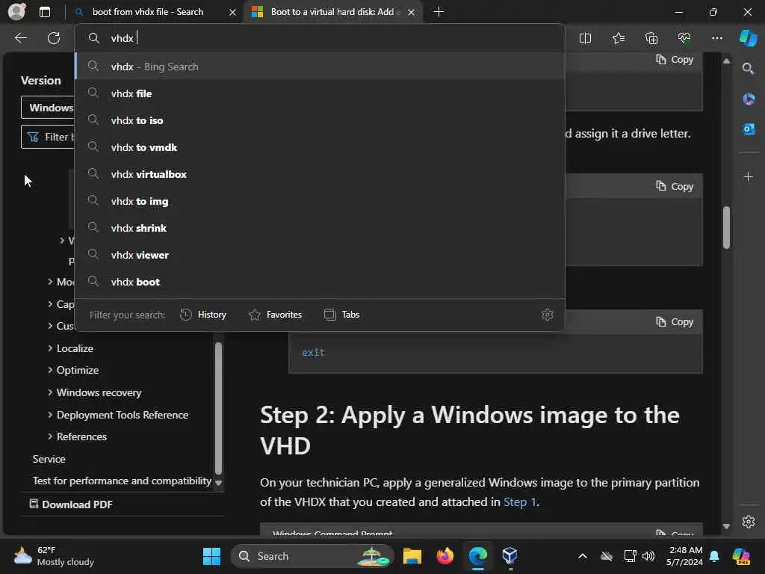The image size is (765, 574).
Task: Click the address bar text field
Action: coord(320,38)
